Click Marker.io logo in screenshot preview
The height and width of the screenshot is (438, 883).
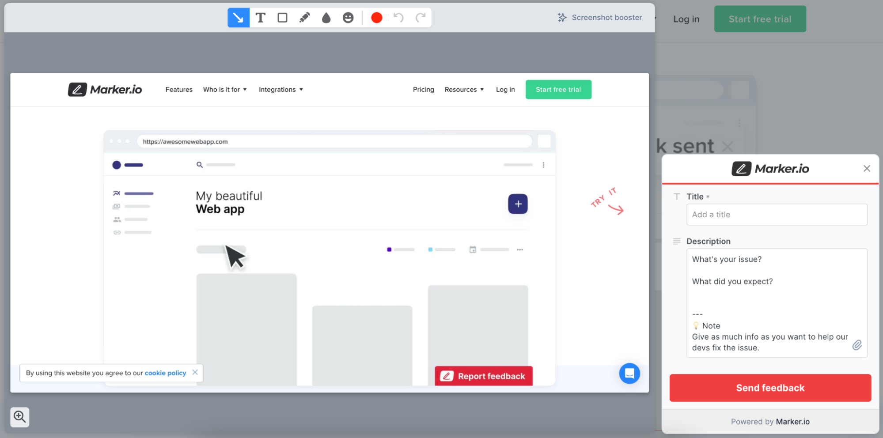click(x=105, y=90)
